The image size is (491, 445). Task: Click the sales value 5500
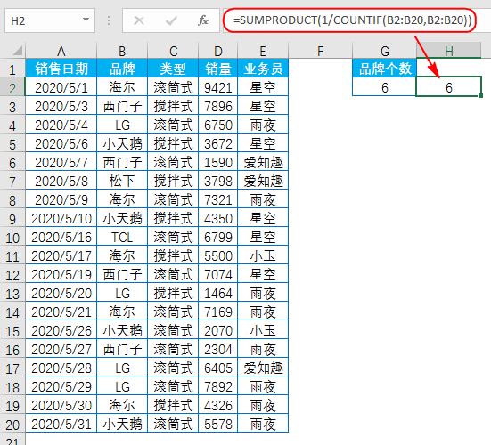click(218, 255)
